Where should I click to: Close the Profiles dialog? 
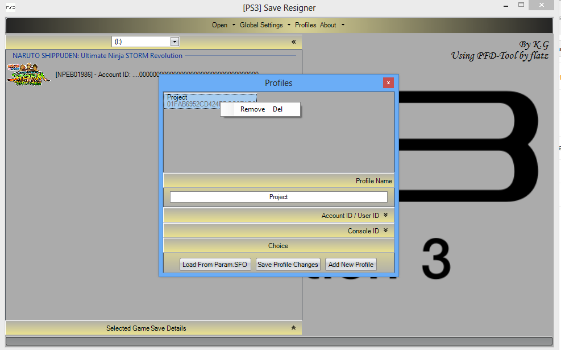tap(388, 83)
